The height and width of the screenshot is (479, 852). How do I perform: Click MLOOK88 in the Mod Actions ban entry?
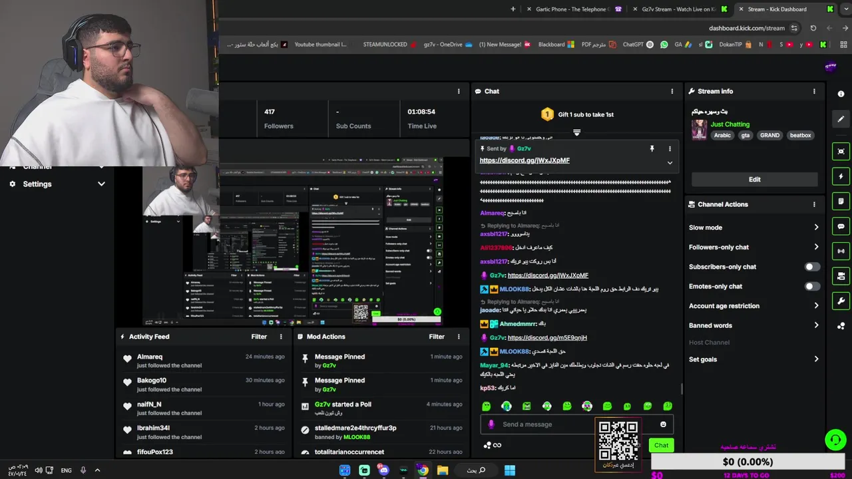click(x=357, y=438)
